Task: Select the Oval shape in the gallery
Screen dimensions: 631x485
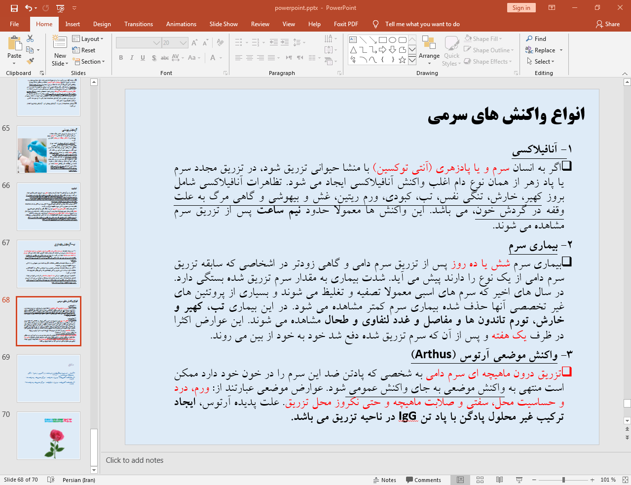Action: coord(392,40)
